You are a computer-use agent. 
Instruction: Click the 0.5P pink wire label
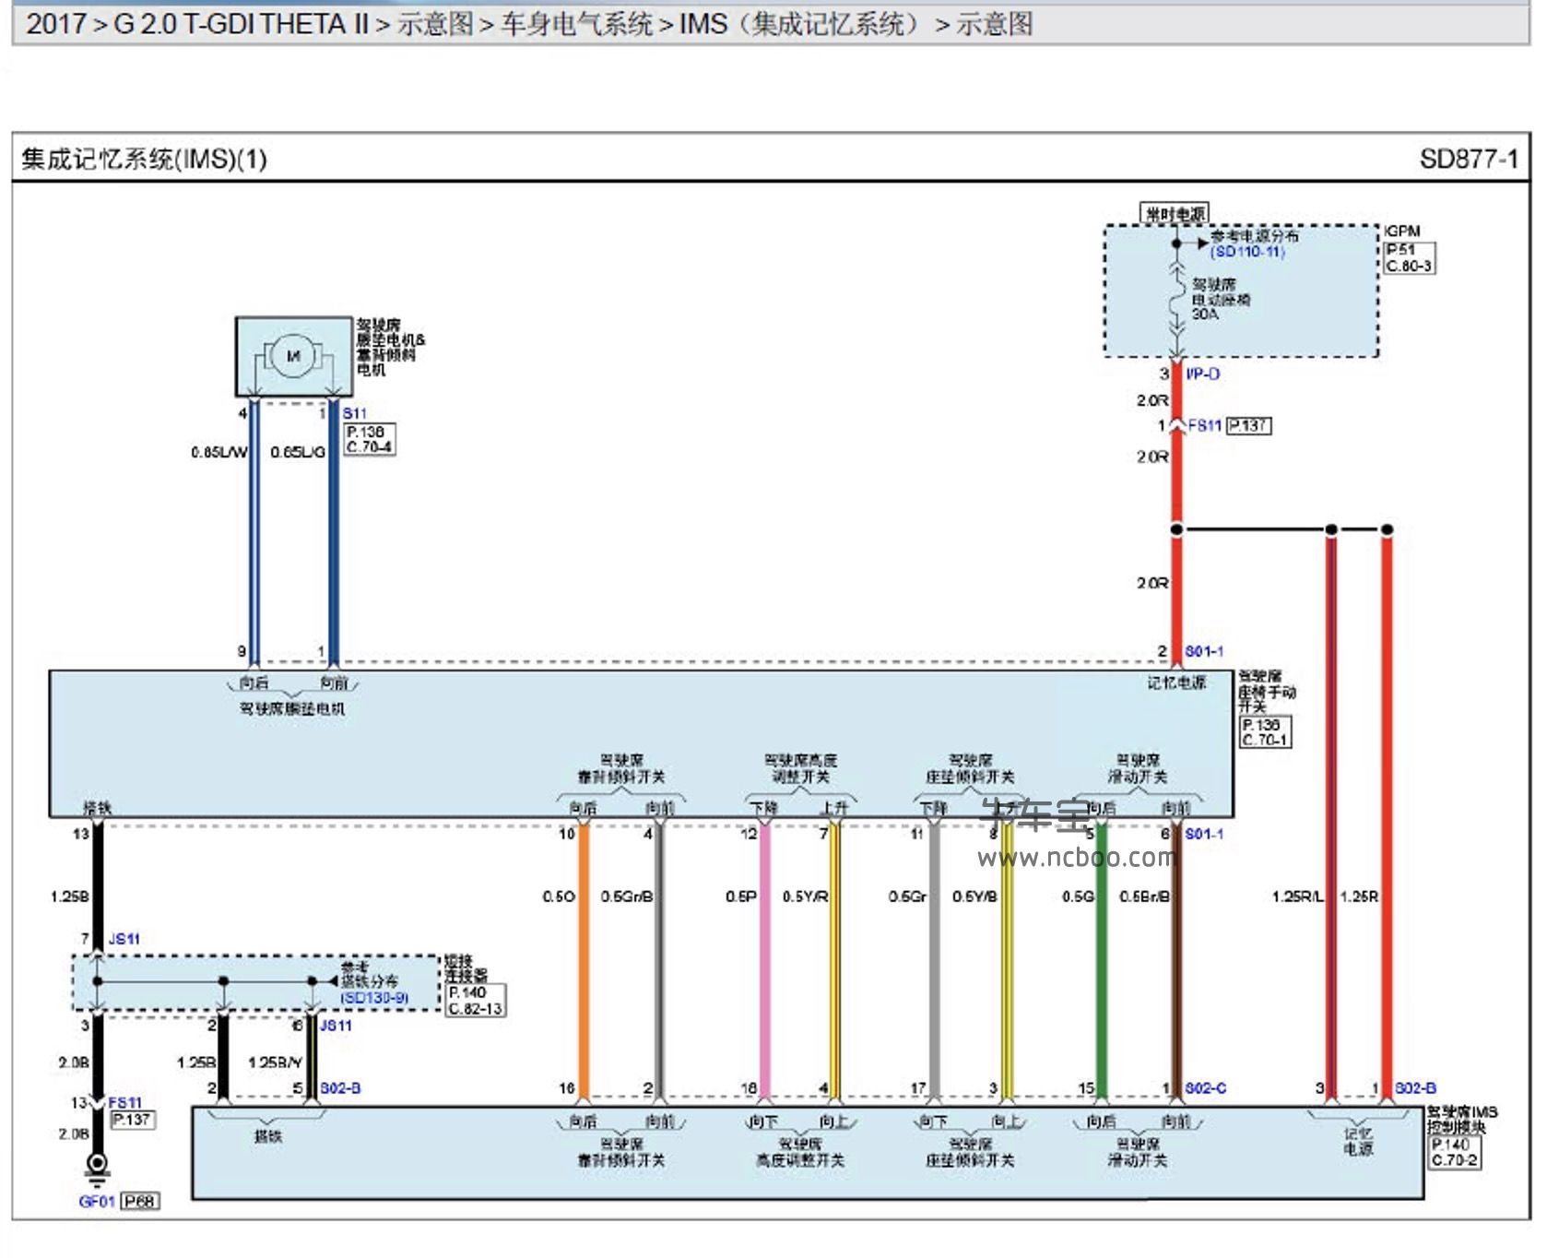(740, 896)
